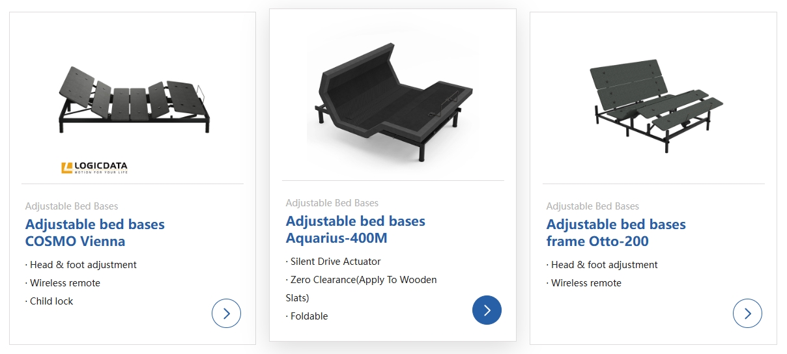Open 'Adjustable bed bases COSMO Vienna' title
Image resolution: width=787 pixels, height=354 pixels.
(95, 233)
